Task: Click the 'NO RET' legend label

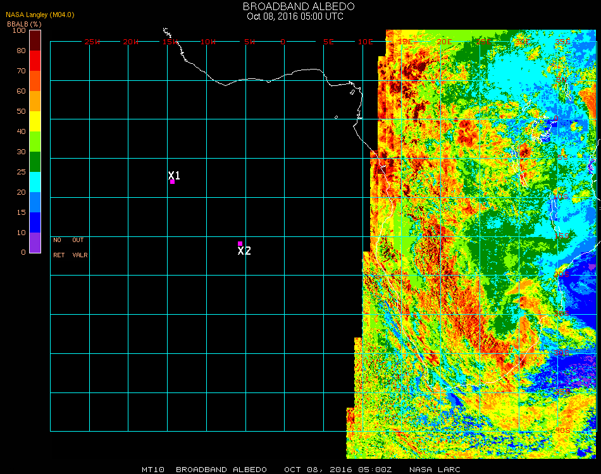Action: pos(58,248)
